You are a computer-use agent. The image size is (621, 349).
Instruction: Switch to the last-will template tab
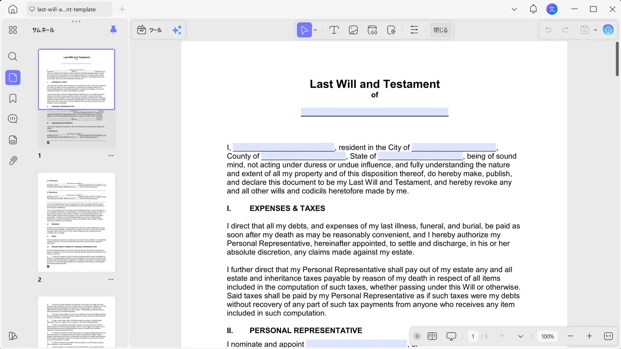(69, 9)
